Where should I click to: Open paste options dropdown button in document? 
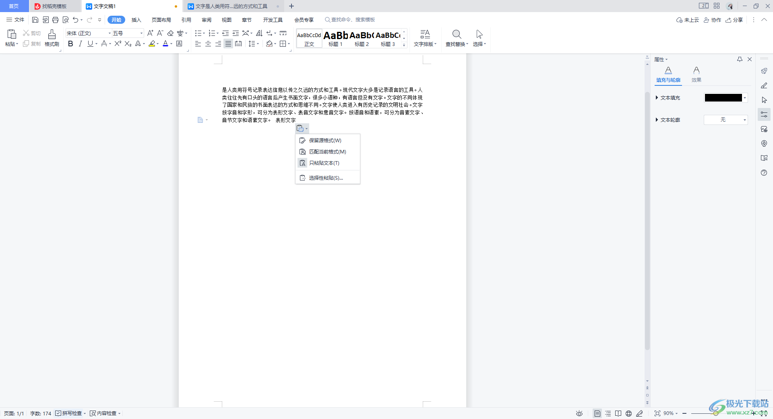pos(302,129)
